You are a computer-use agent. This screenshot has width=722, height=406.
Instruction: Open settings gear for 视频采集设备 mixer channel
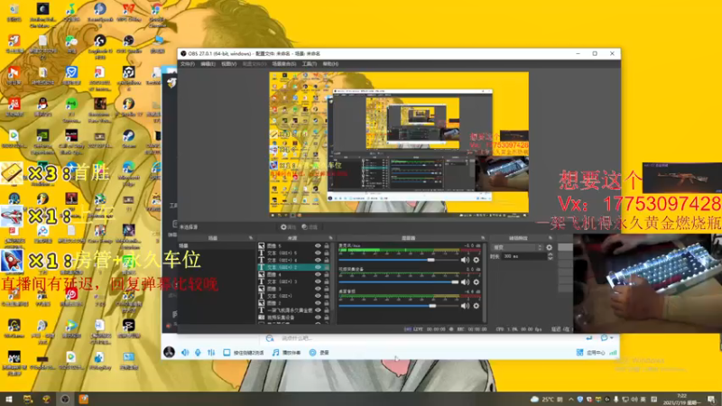pos(477,282)
